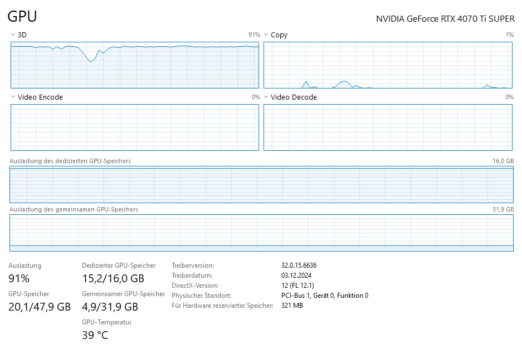522x359 pixels.
Task: Click the DirectX-Version label
Action: pyautogui.click(x=195, y=286)
